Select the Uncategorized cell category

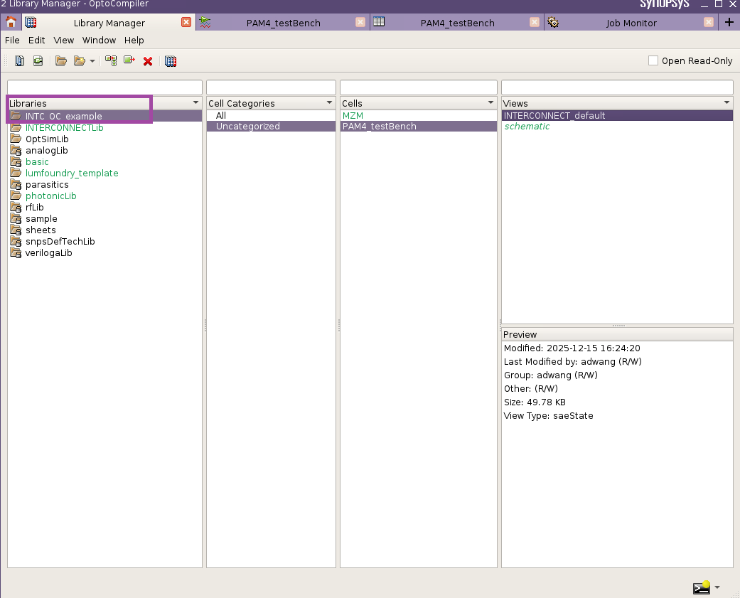(x=271, y=127)
